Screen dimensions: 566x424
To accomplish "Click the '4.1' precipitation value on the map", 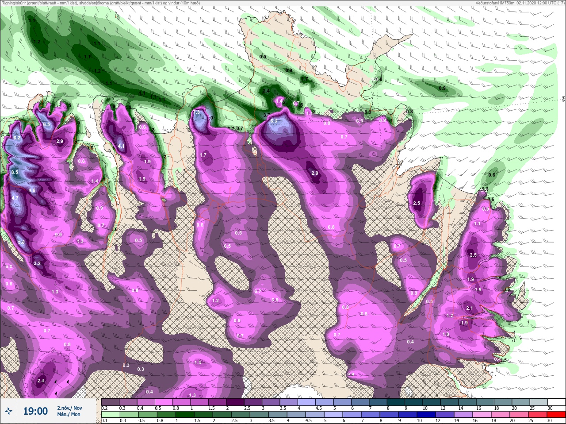I will point(121,146).
